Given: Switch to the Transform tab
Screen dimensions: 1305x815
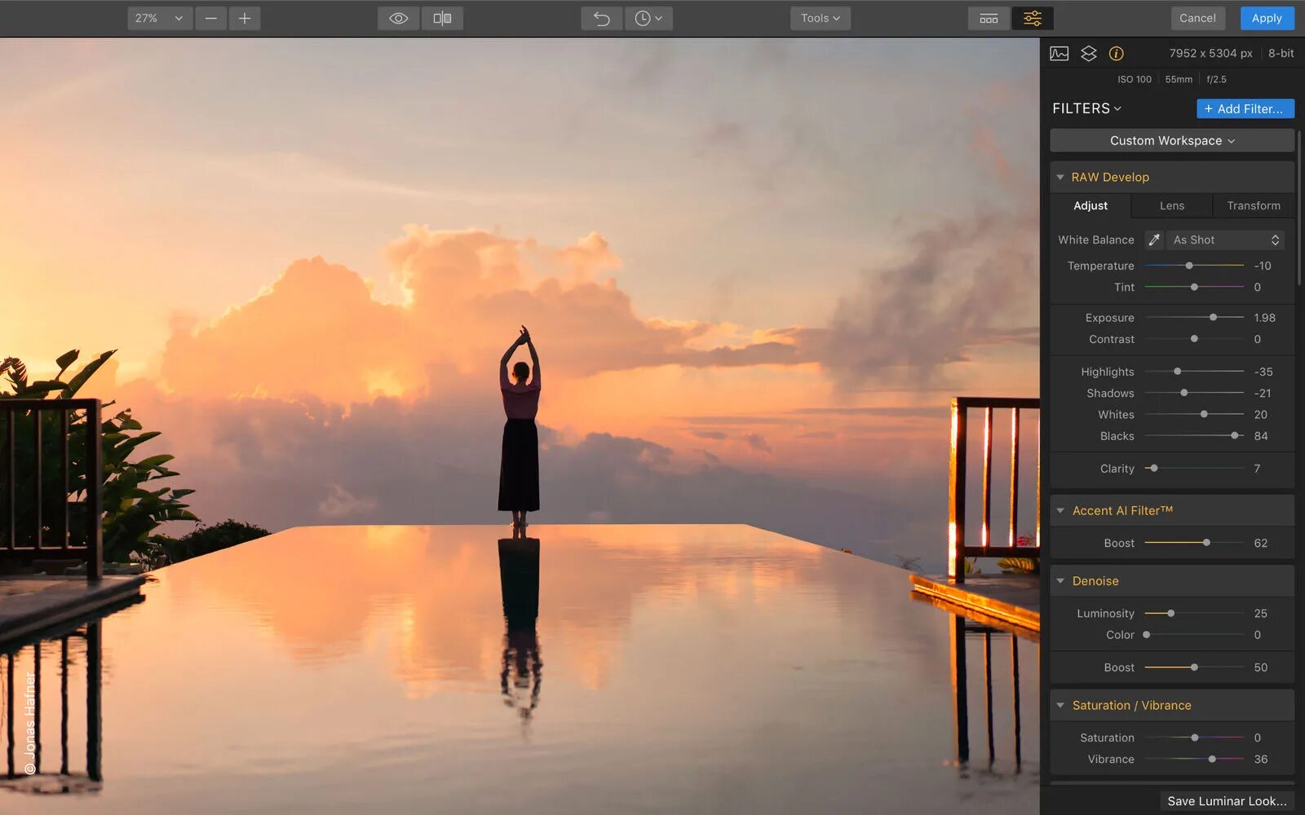Looking at the screenshot, I should tap(1254, 205).
